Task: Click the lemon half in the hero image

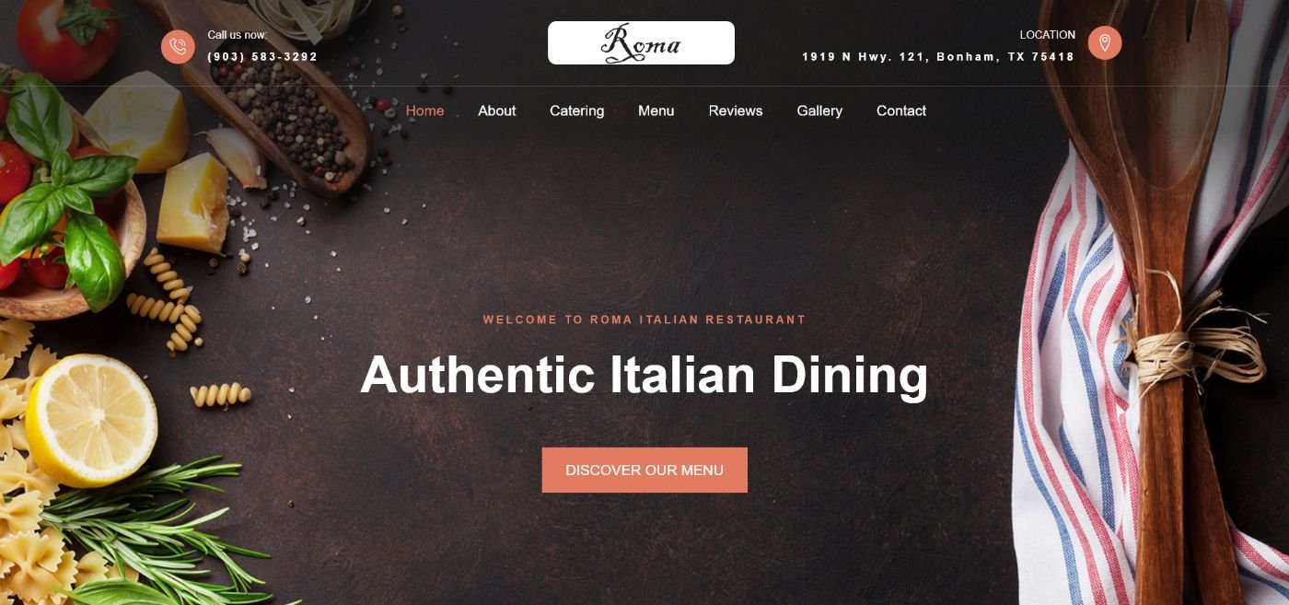Action: pyautogui.click(x=91, y=419)
